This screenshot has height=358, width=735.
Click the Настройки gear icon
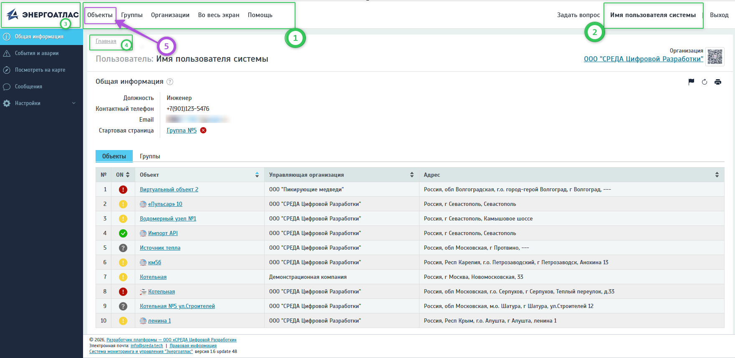tap(7, 103)
